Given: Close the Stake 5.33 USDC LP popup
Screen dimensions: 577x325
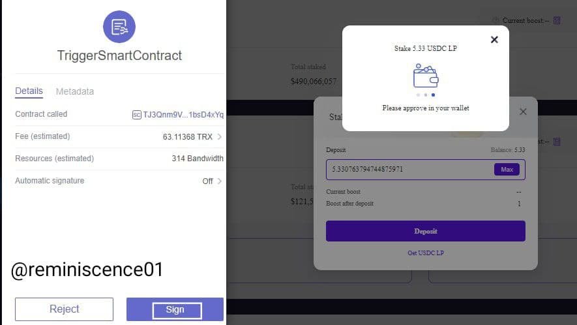Looking at the screenshot, I should click(494, 39).
